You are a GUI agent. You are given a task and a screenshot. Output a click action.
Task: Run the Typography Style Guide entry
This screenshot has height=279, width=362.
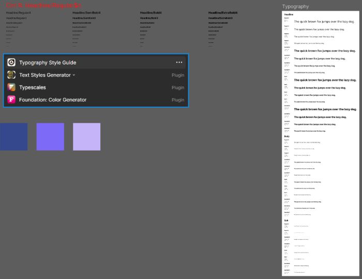(96, 63)
